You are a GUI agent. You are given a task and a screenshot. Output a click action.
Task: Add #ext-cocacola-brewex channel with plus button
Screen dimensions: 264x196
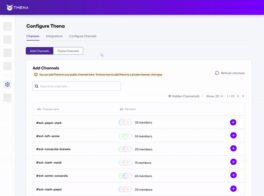click(x=233, y=148)
